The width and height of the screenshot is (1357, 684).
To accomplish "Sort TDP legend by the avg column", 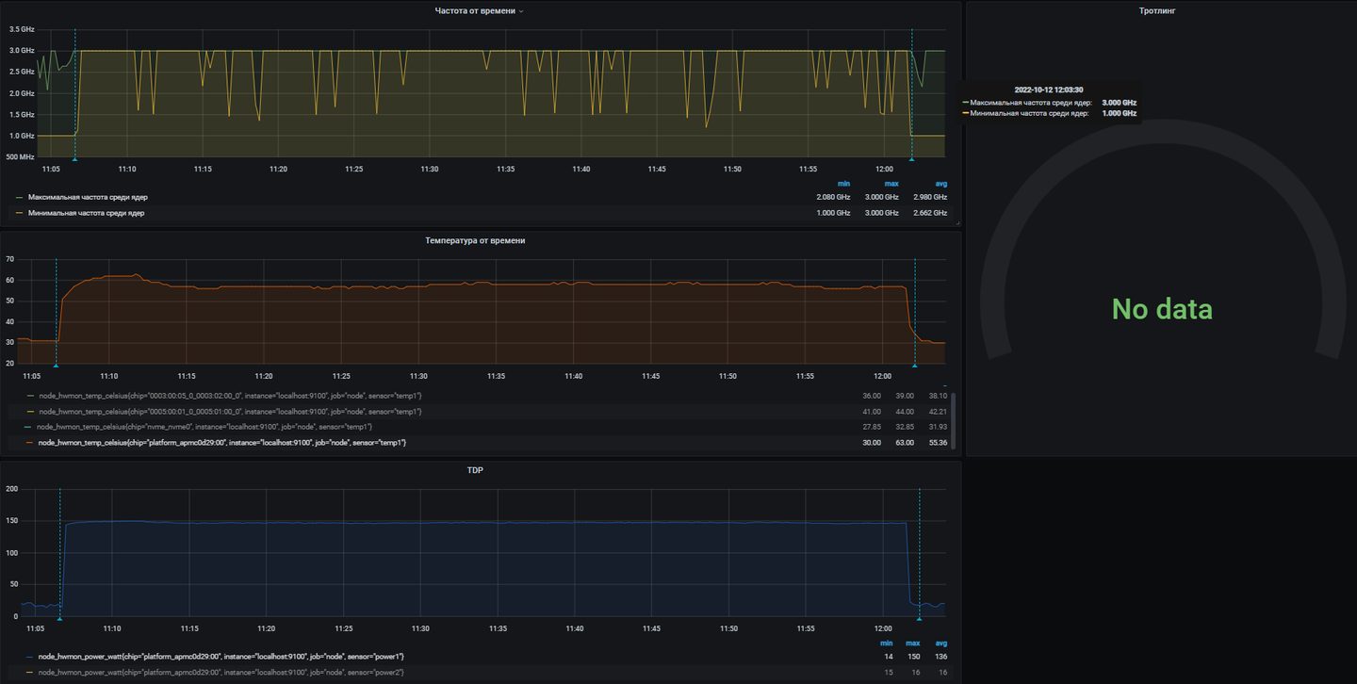I will pyautogui.click(x=940, y=643).
